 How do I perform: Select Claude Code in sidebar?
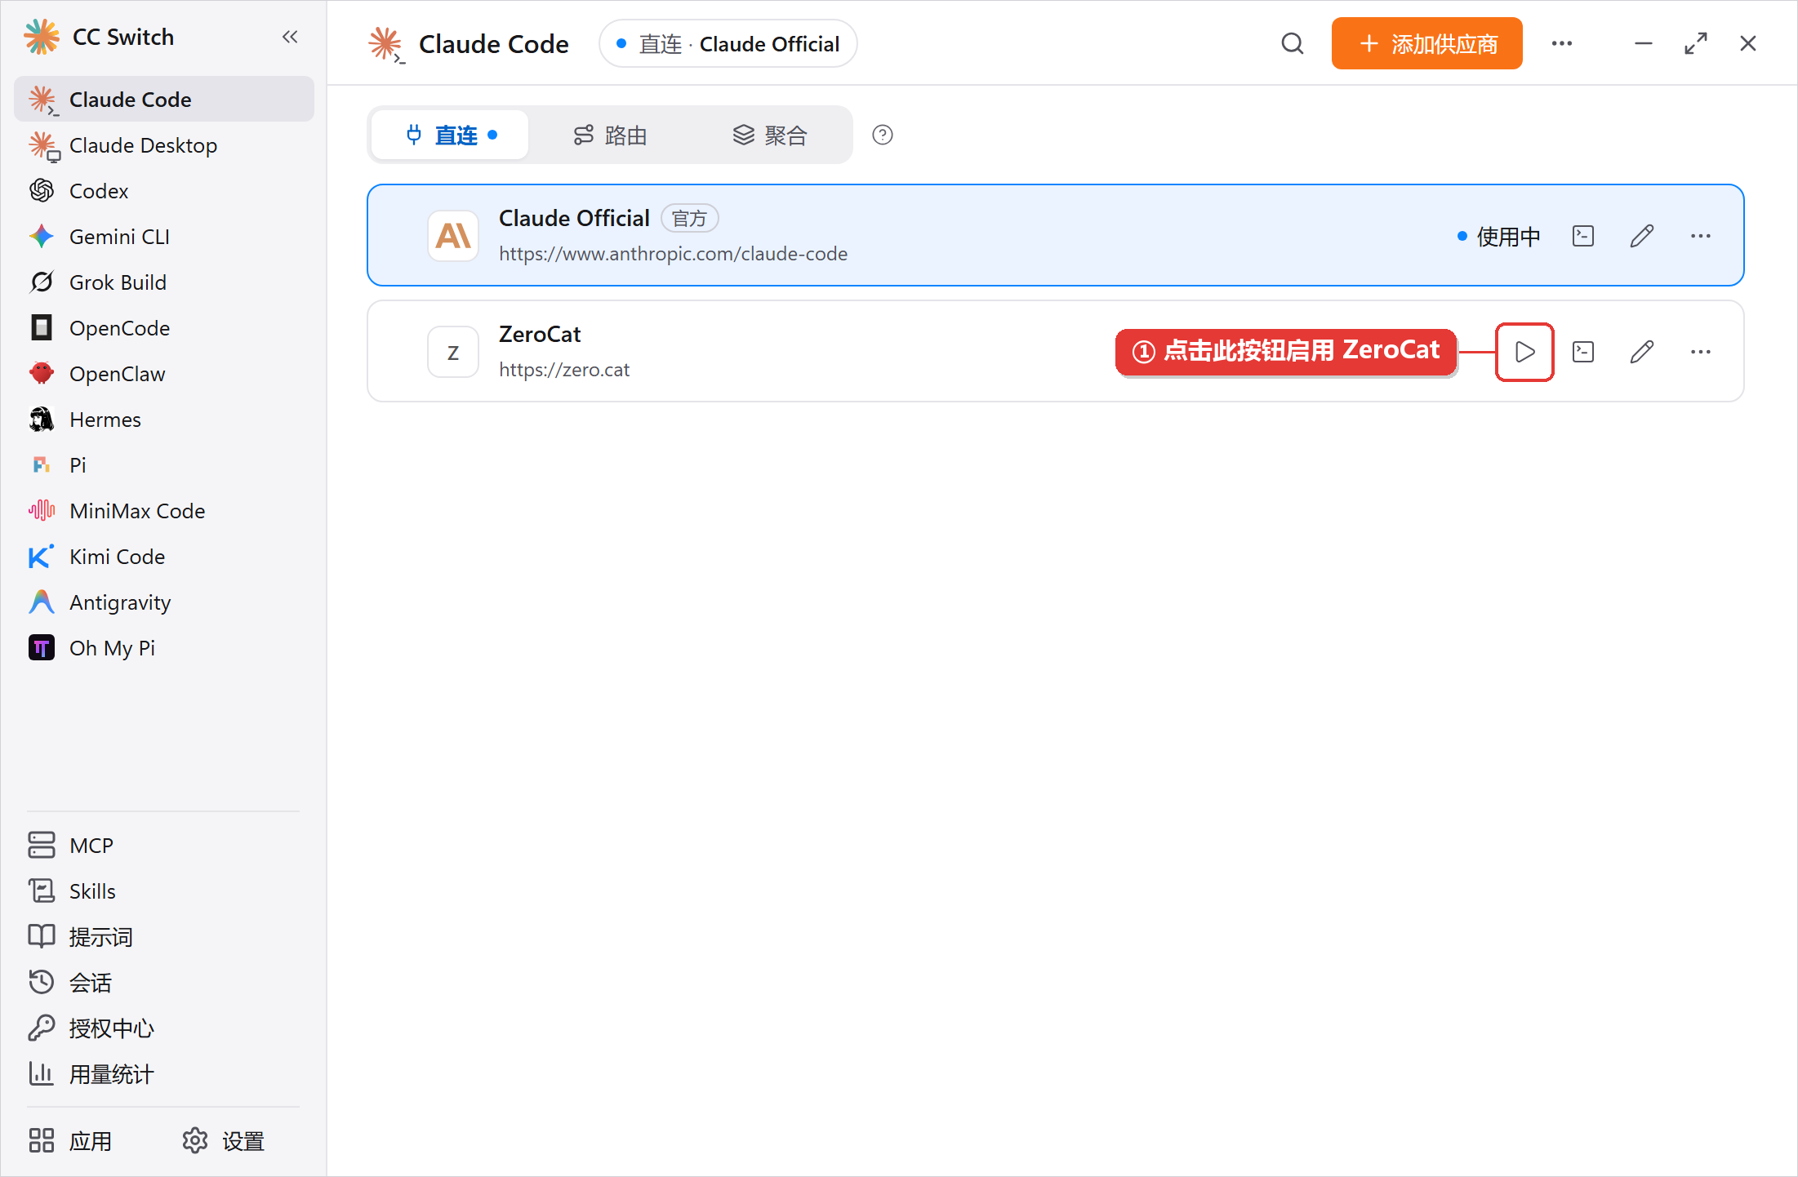(x=164, y=100)
